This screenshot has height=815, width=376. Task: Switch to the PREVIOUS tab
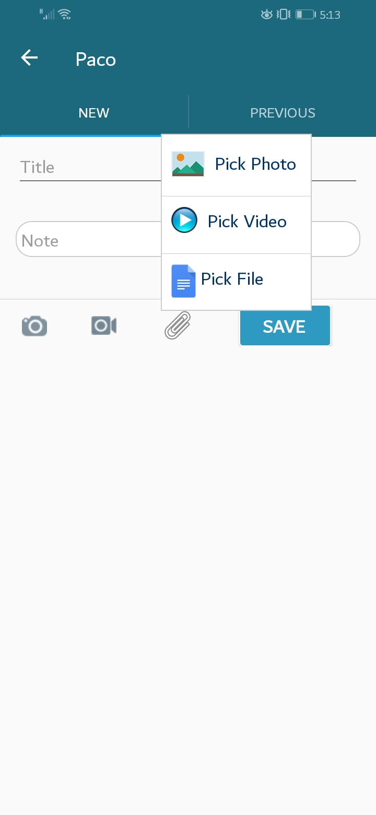(283, 113)
